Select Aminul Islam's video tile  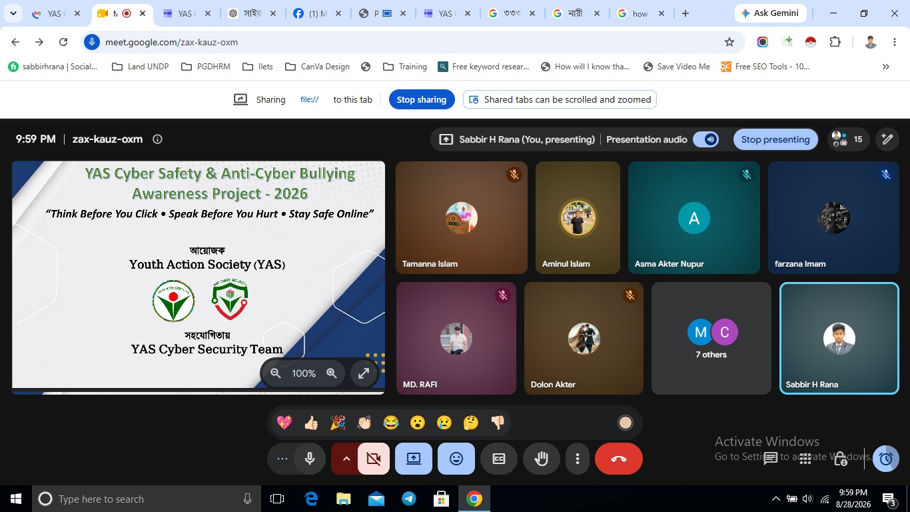[x=578, y=217]
